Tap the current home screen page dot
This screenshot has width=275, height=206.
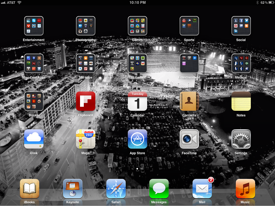(x=137, y=169)
